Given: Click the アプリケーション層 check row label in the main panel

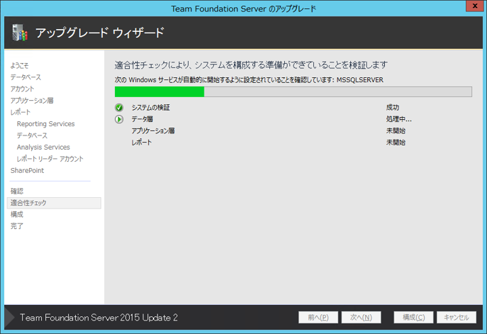Looking at the screenshot, I should click(x=153, y=131).
